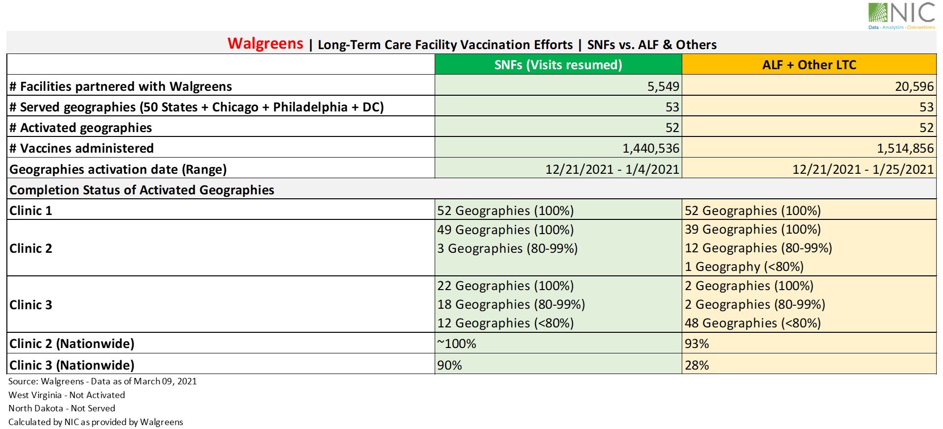The height and width of the screenshot is (429, 943).
Task: Select the 1,514,856 vaccines cell
Action: pyautogui.click(x=809, y=147)
